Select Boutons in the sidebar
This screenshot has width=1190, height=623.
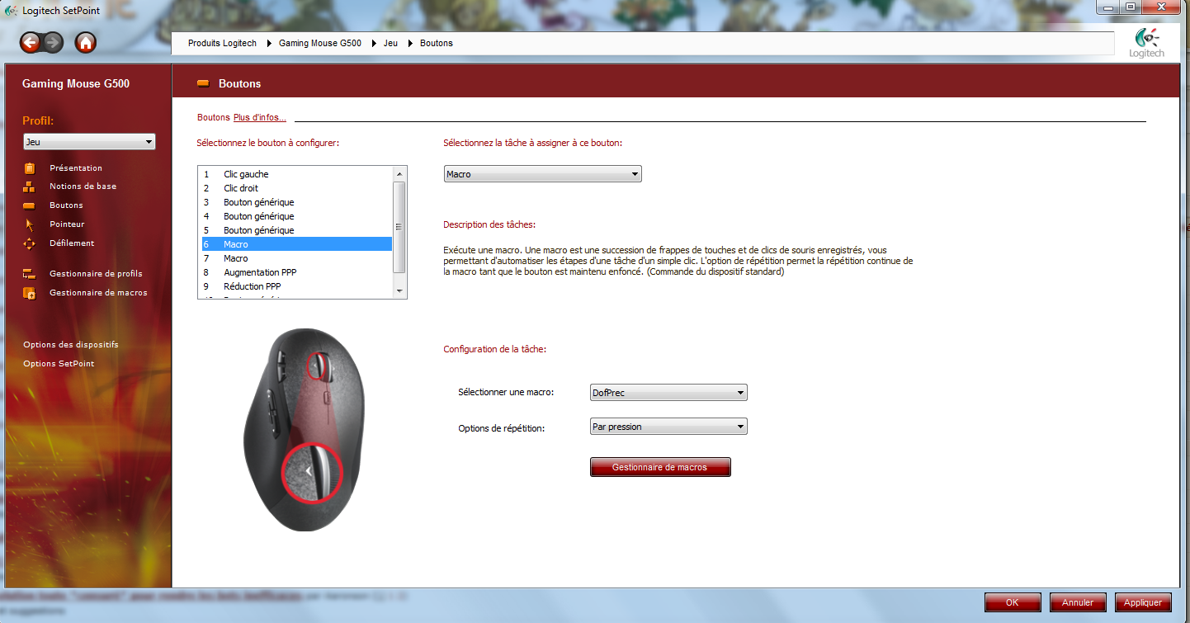coord(66,205)
